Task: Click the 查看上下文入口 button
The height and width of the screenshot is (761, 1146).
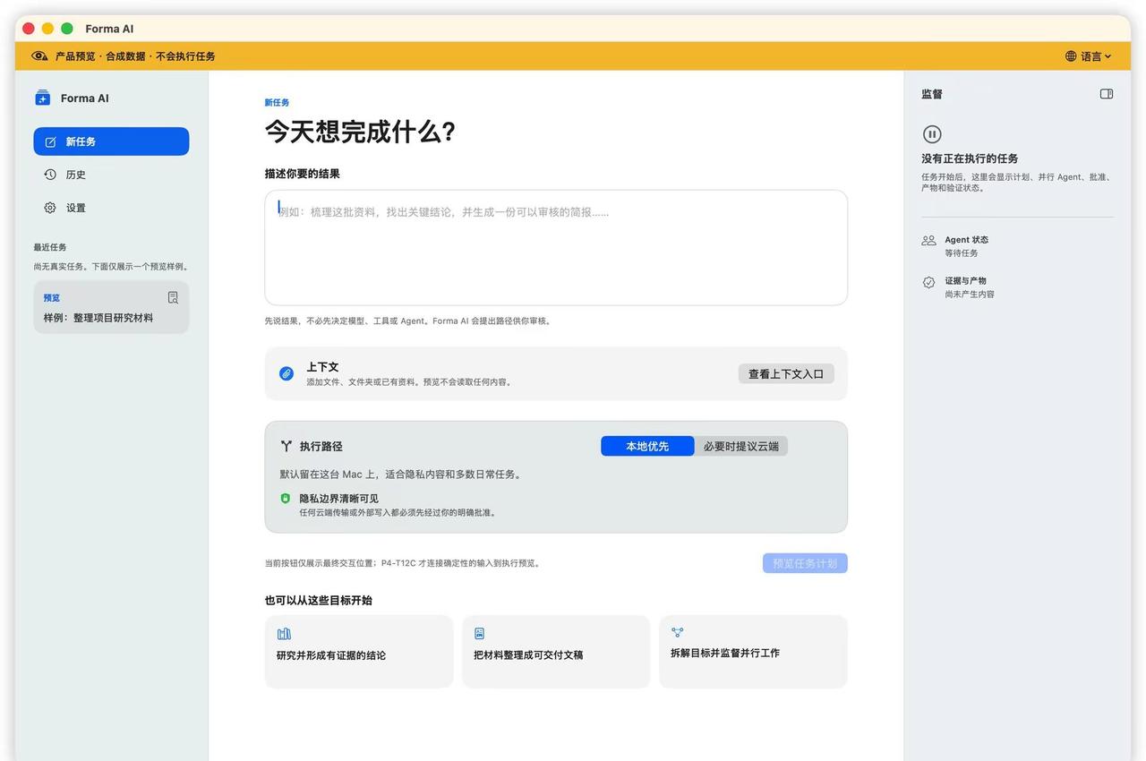Action: 786,373
